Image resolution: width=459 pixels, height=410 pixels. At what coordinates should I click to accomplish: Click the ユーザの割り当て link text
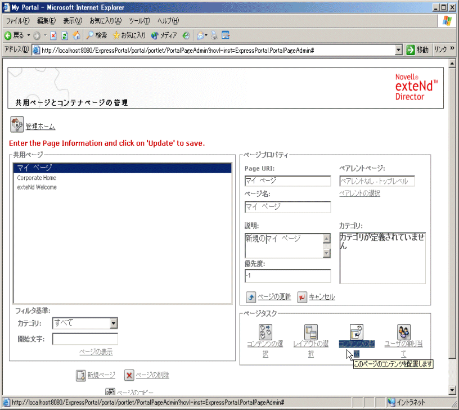click(x=404, y=349)
